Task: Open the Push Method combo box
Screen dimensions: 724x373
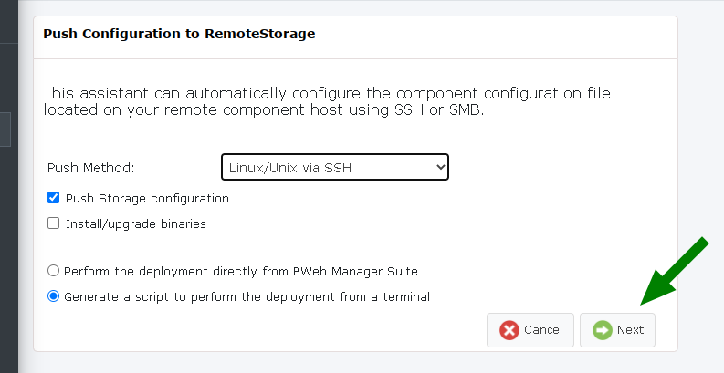Action: pos(335,167)
